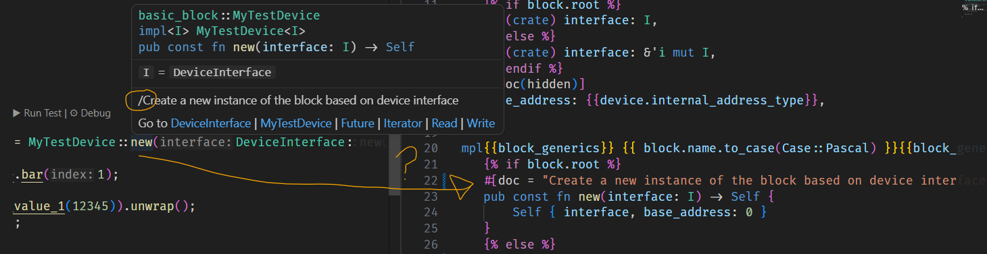The width and height of the screenshot is (987, 254).
Task: Click 'pub const fn new' on line 23
Action: coord(542,196)
